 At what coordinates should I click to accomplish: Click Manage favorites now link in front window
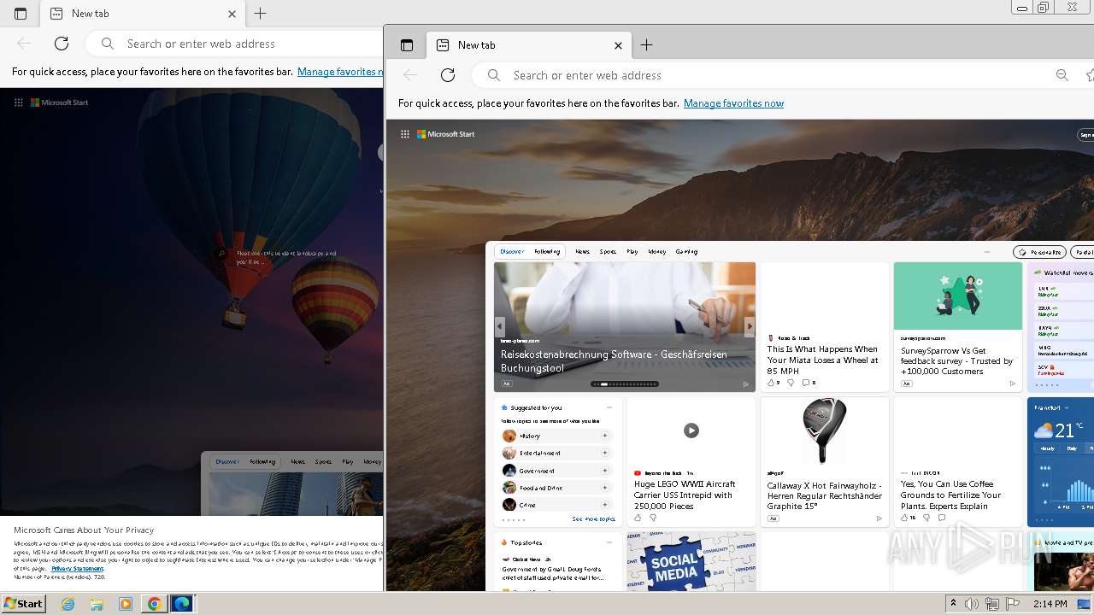(x=733, y=103)
